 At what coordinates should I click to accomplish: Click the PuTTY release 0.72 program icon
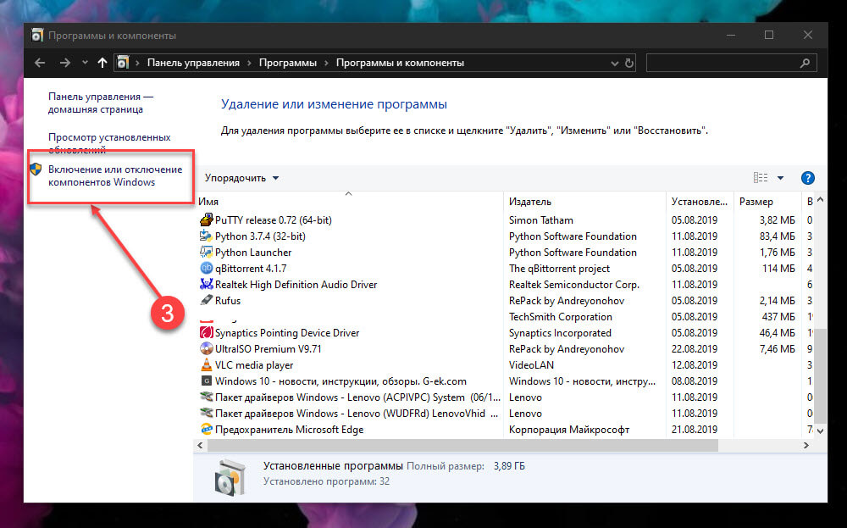(x=207, y=220)
